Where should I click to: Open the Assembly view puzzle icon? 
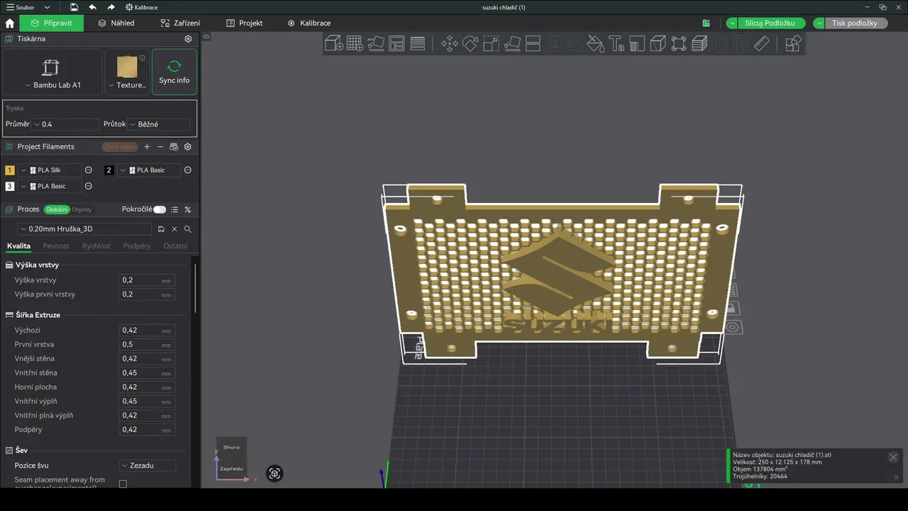(x=793, y=44)
